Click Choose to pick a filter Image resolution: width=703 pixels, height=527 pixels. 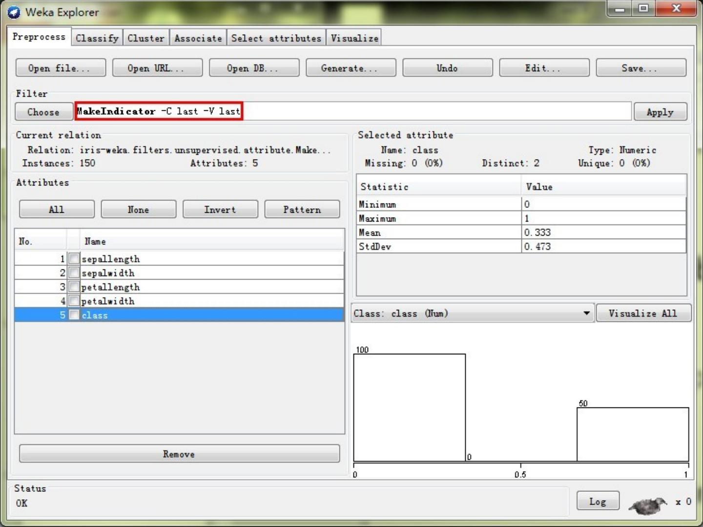(43, 112)
